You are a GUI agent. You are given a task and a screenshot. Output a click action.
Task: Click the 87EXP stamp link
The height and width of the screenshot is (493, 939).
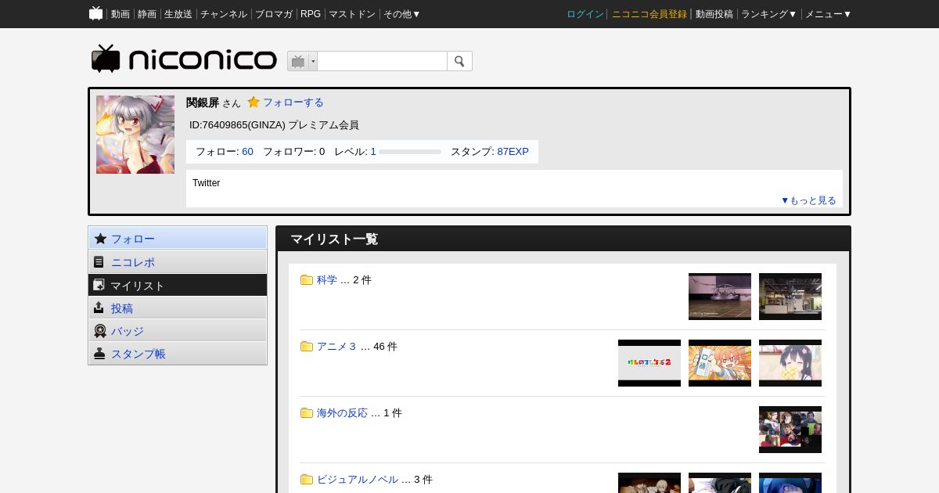point(513,152)
